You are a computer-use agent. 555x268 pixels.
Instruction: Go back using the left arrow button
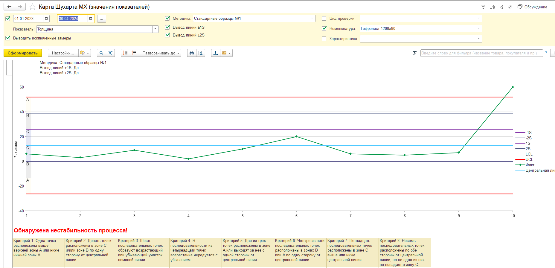coord(9,7)
